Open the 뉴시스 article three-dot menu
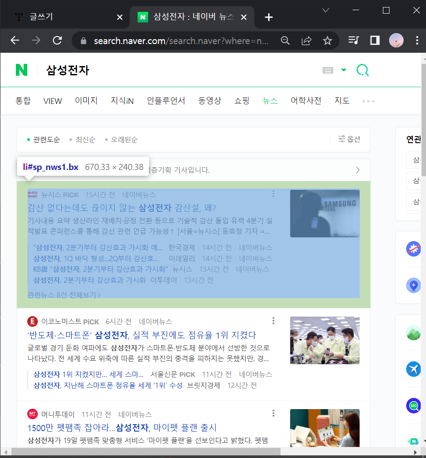426x458 pixels. click(273, 194)
